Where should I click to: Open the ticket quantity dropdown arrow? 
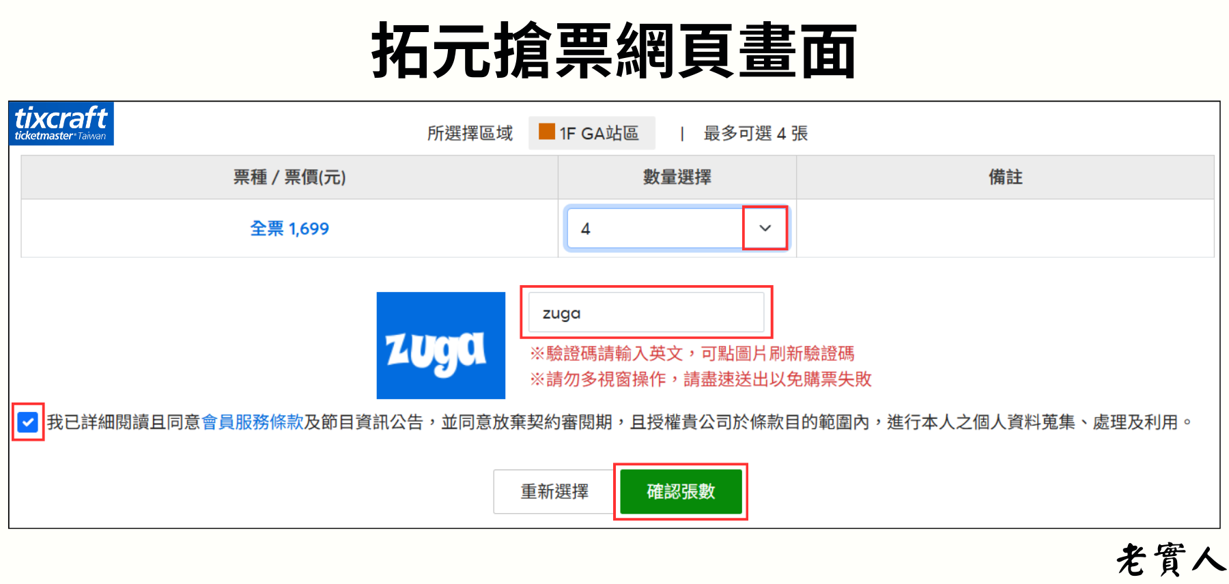pos(765,228)
